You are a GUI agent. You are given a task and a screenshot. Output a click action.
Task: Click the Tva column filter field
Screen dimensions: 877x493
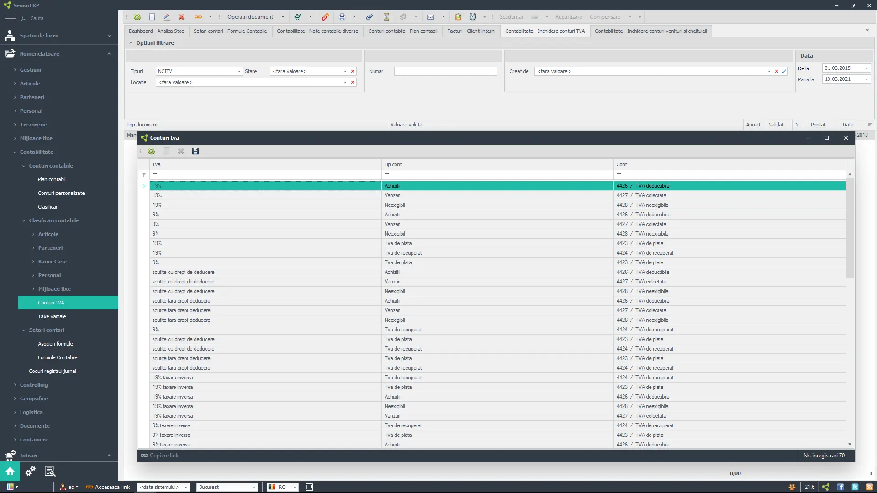pos(265,174)
